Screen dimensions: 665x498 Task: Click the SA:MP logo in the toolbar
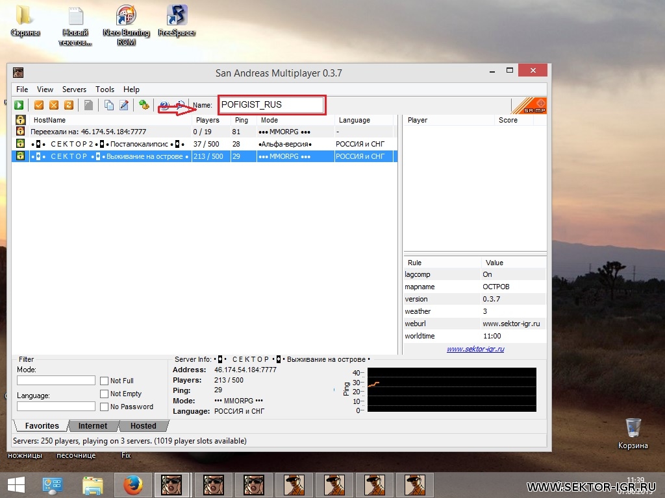[529, 106]
